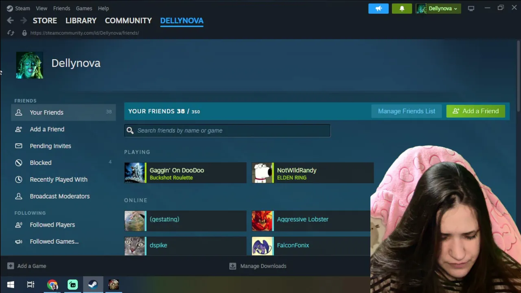This screenshot has width=521, height=293.
Task: Reload the page with the refresh icon
Action: click(x=11, y=33)
